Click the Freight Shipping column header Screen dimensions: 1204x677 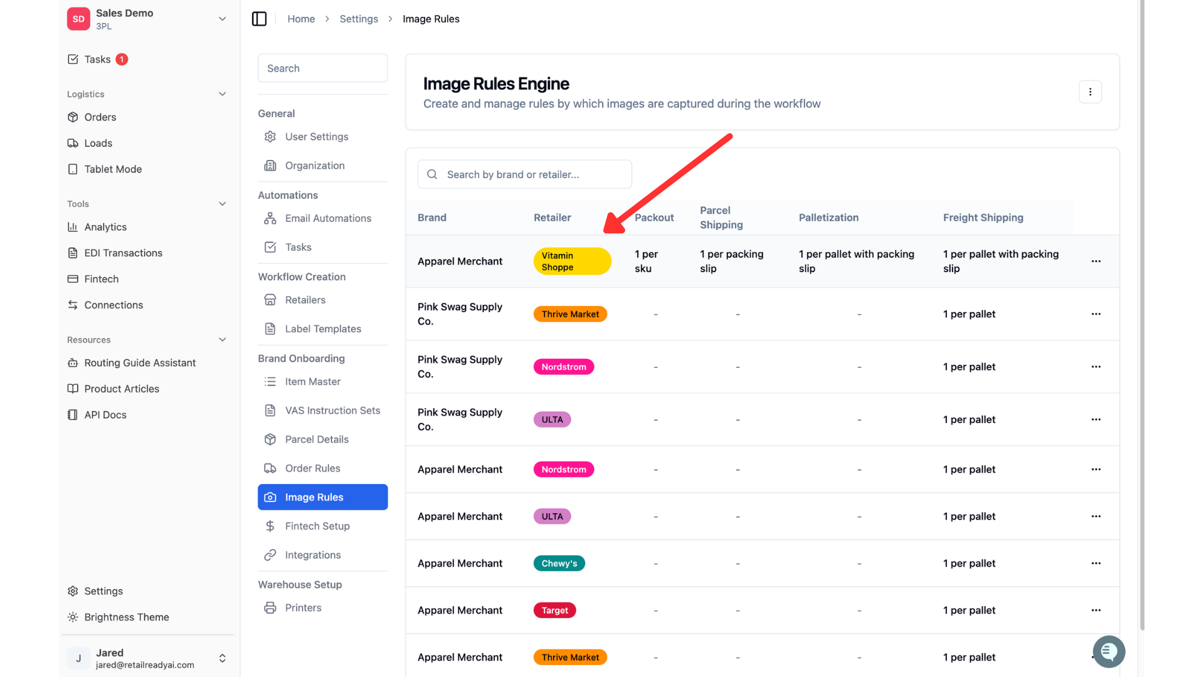(983, 218)
